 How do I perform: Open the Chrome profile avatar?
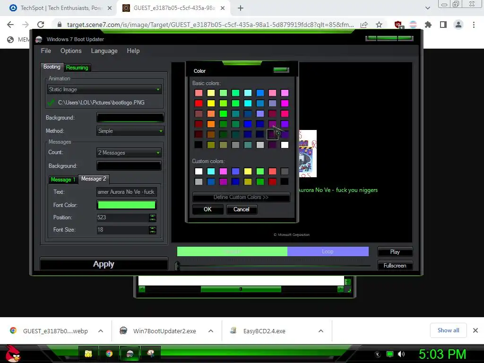(x=458, y=25)
